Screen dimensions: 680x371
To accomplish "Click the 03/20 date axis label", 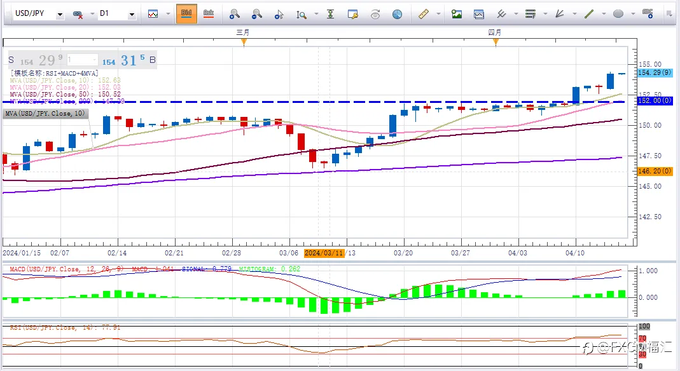I will point(403,253).
